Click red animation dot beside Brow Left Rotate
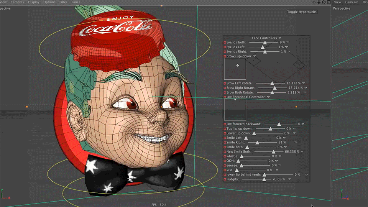Image resolution: width=368 pixels, height=207 pixels. tap(225, 83)
